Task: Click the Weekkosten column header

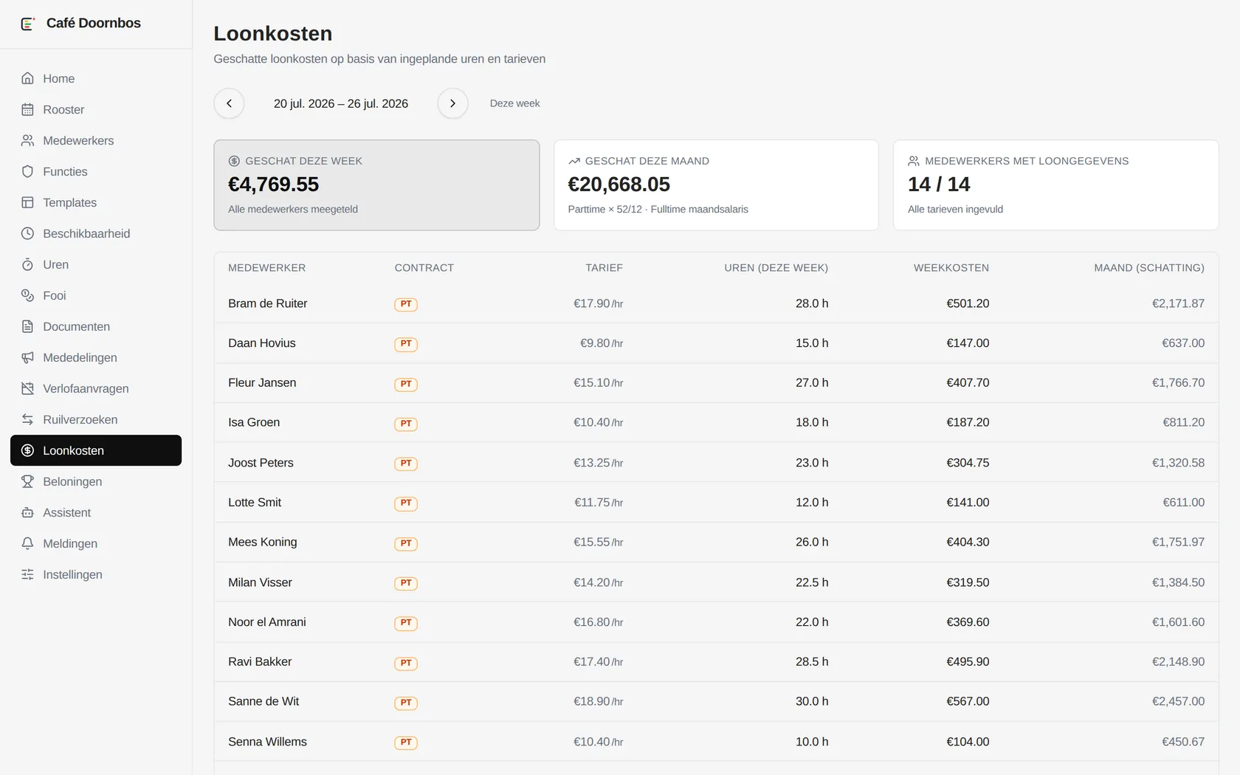Action: 951,268
